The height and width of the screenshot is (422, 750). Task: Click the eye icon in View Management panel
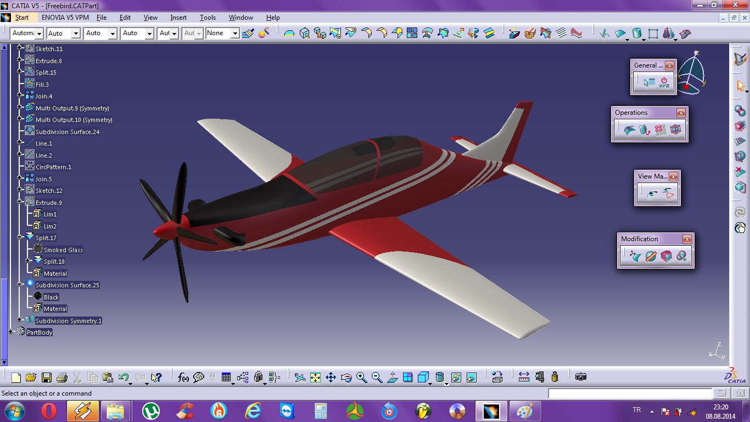652,193
